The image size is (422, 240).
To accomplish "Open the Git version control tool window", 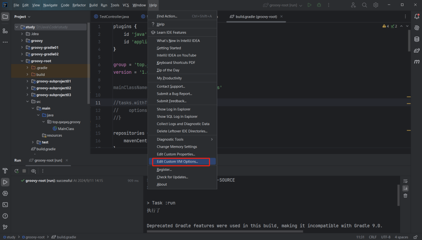I will [5, 227].
